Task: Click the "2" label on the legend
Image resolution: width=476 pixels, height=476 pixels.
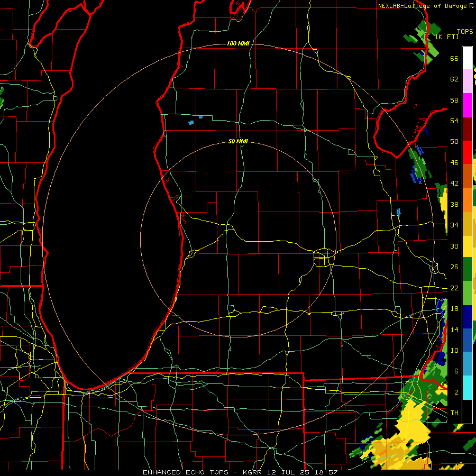Action: [456, 392]
